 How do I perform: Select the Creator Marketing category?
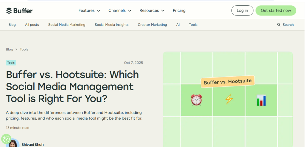click(152, 25)
